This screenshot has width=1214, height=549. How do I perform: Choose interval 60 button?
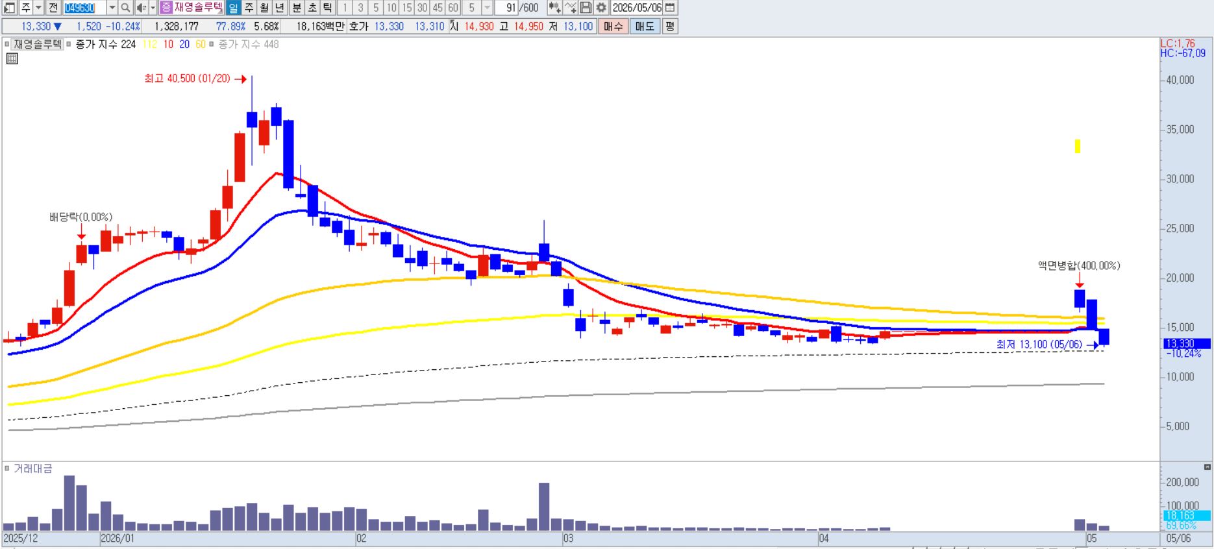coord(454,8)
